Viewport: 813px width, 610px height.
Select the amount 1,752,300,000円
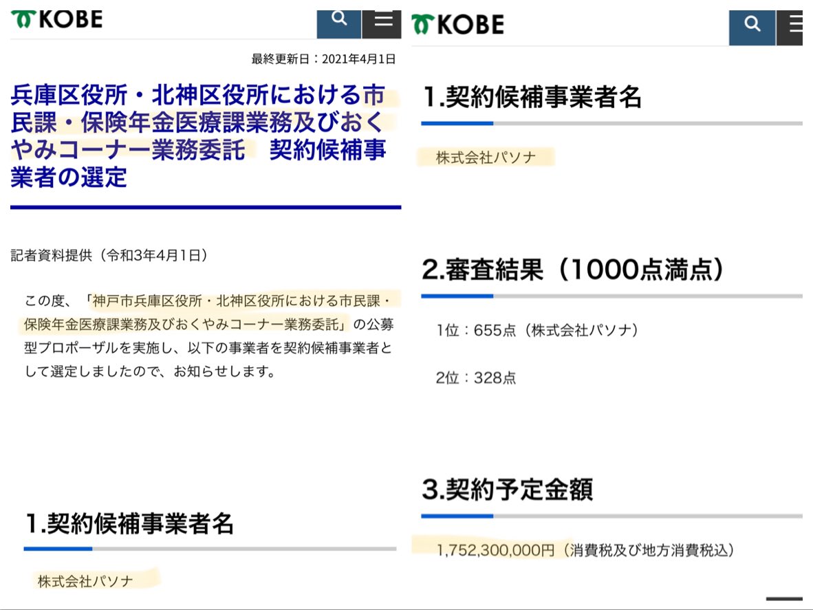(495, 550)
